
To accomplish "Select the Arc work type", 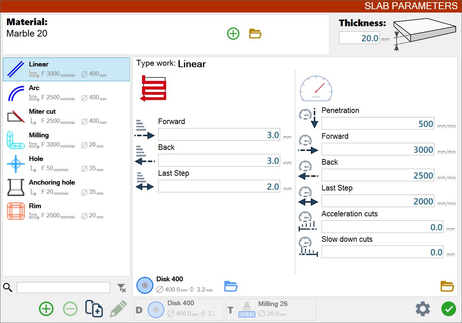I will 66,93.
